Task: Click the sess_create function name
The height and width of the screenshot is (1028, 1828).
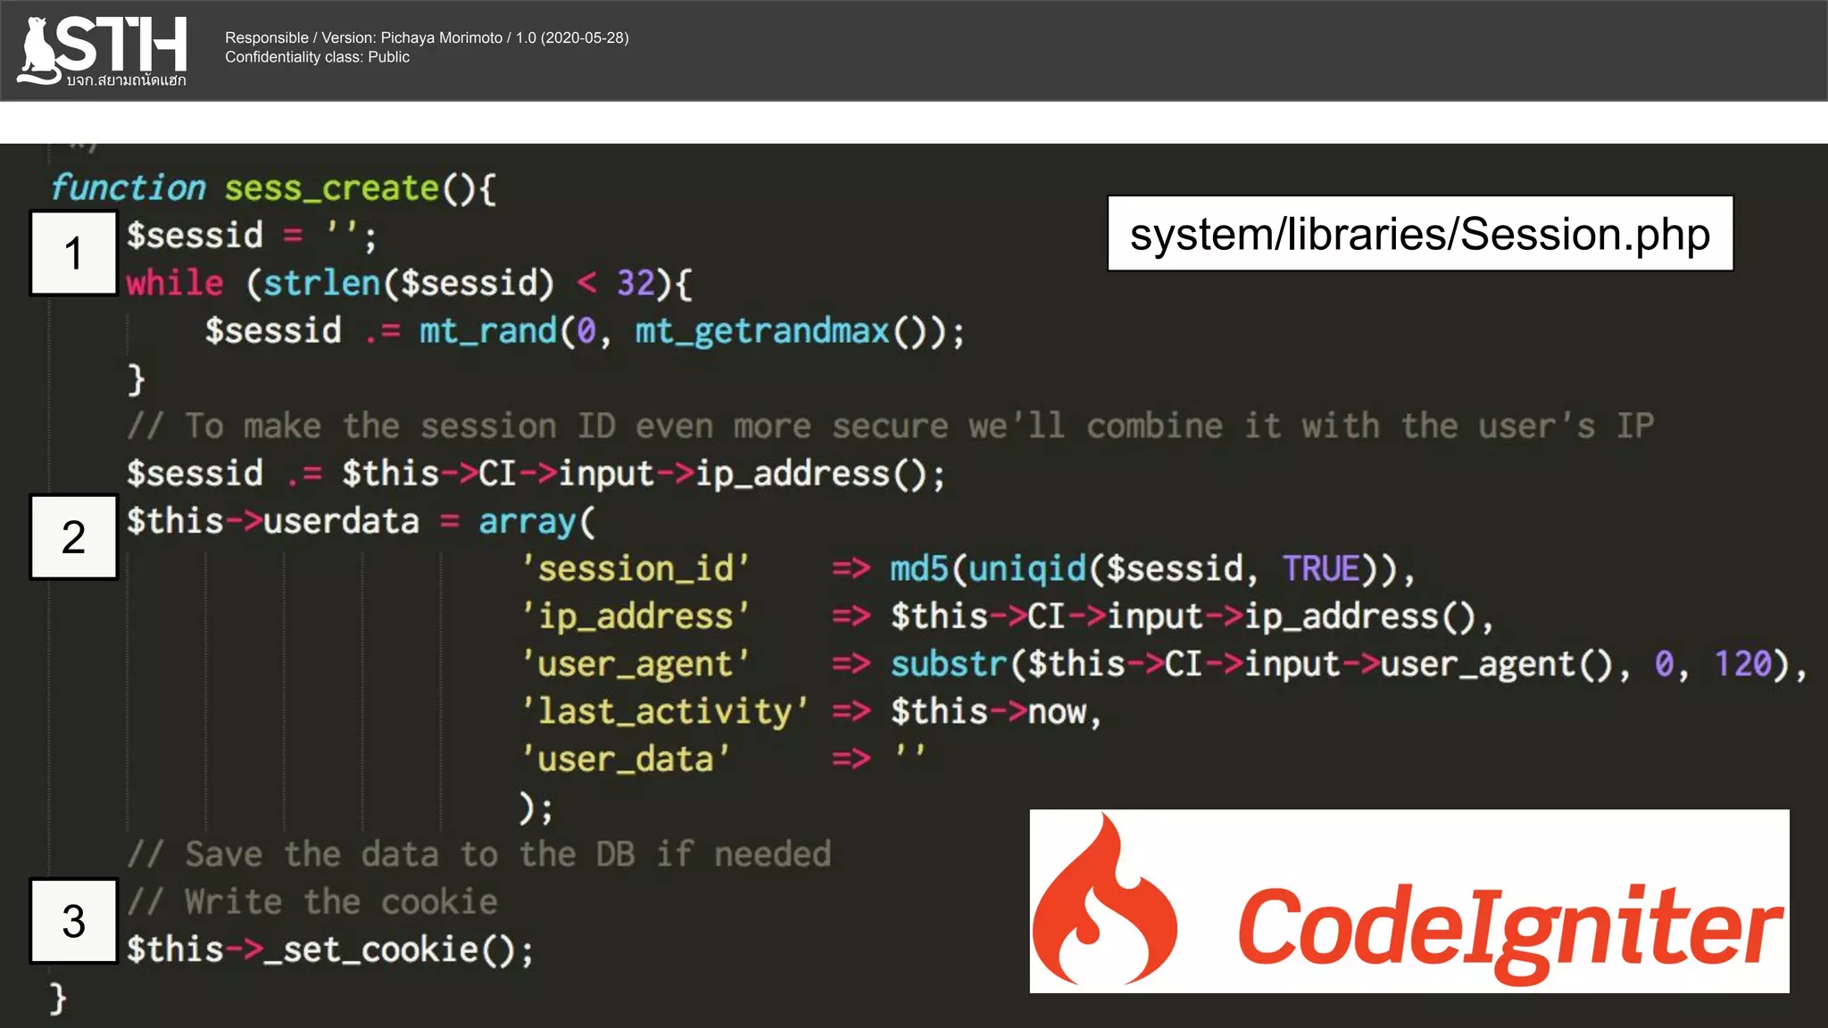Action: tap(331, 188)
